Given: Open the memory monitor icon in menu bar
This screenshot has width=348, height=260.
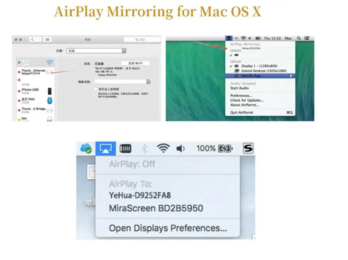Looking at the screenshot, I should click(x=125, y=149).
